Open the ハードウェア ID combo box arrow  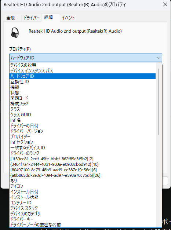click(x=159, y=58)
